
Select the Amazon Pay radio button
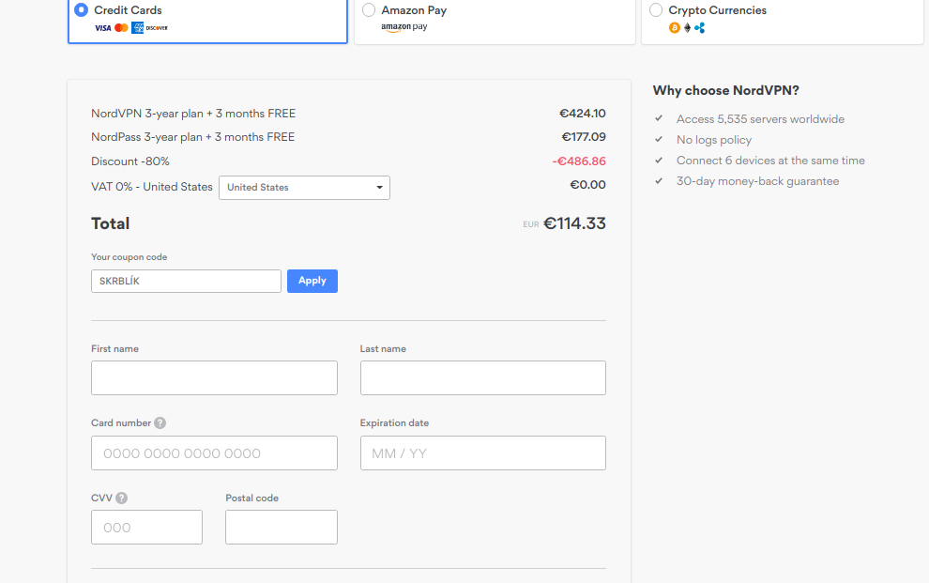pos(369,10)
